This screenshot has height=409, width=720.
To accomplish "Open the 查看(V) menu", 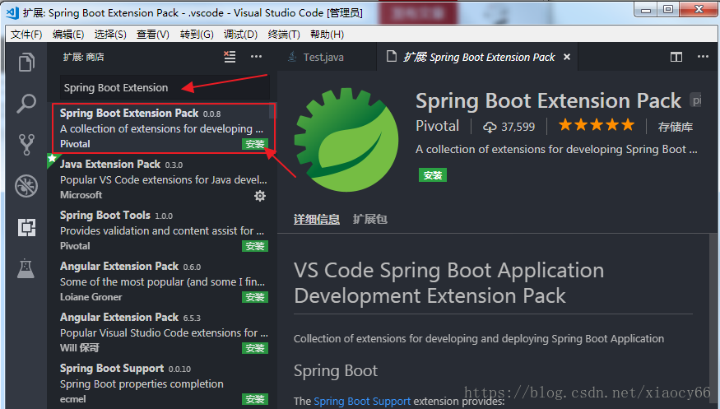I will (153, 35).
